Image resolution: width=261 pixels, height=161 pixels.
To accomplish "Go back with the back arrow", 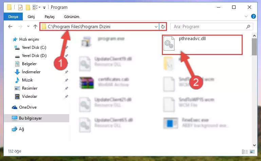I will click(x=10, y=26).
